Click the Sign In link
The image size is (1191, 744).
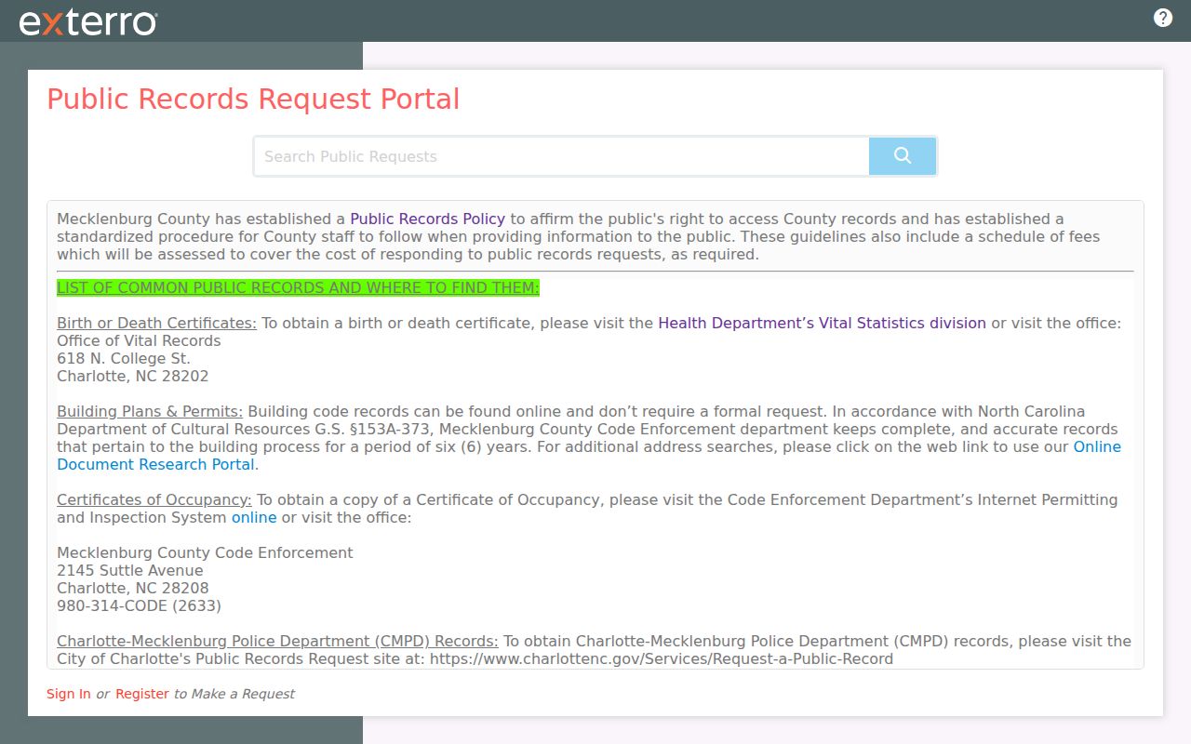pyautogui.click(x=69, y=694)
